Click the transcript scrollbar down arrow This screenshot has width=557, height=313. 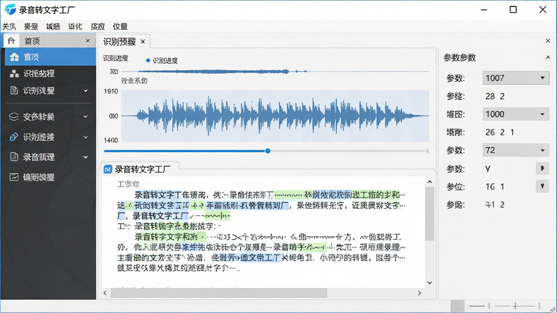(x=430, y=283)
